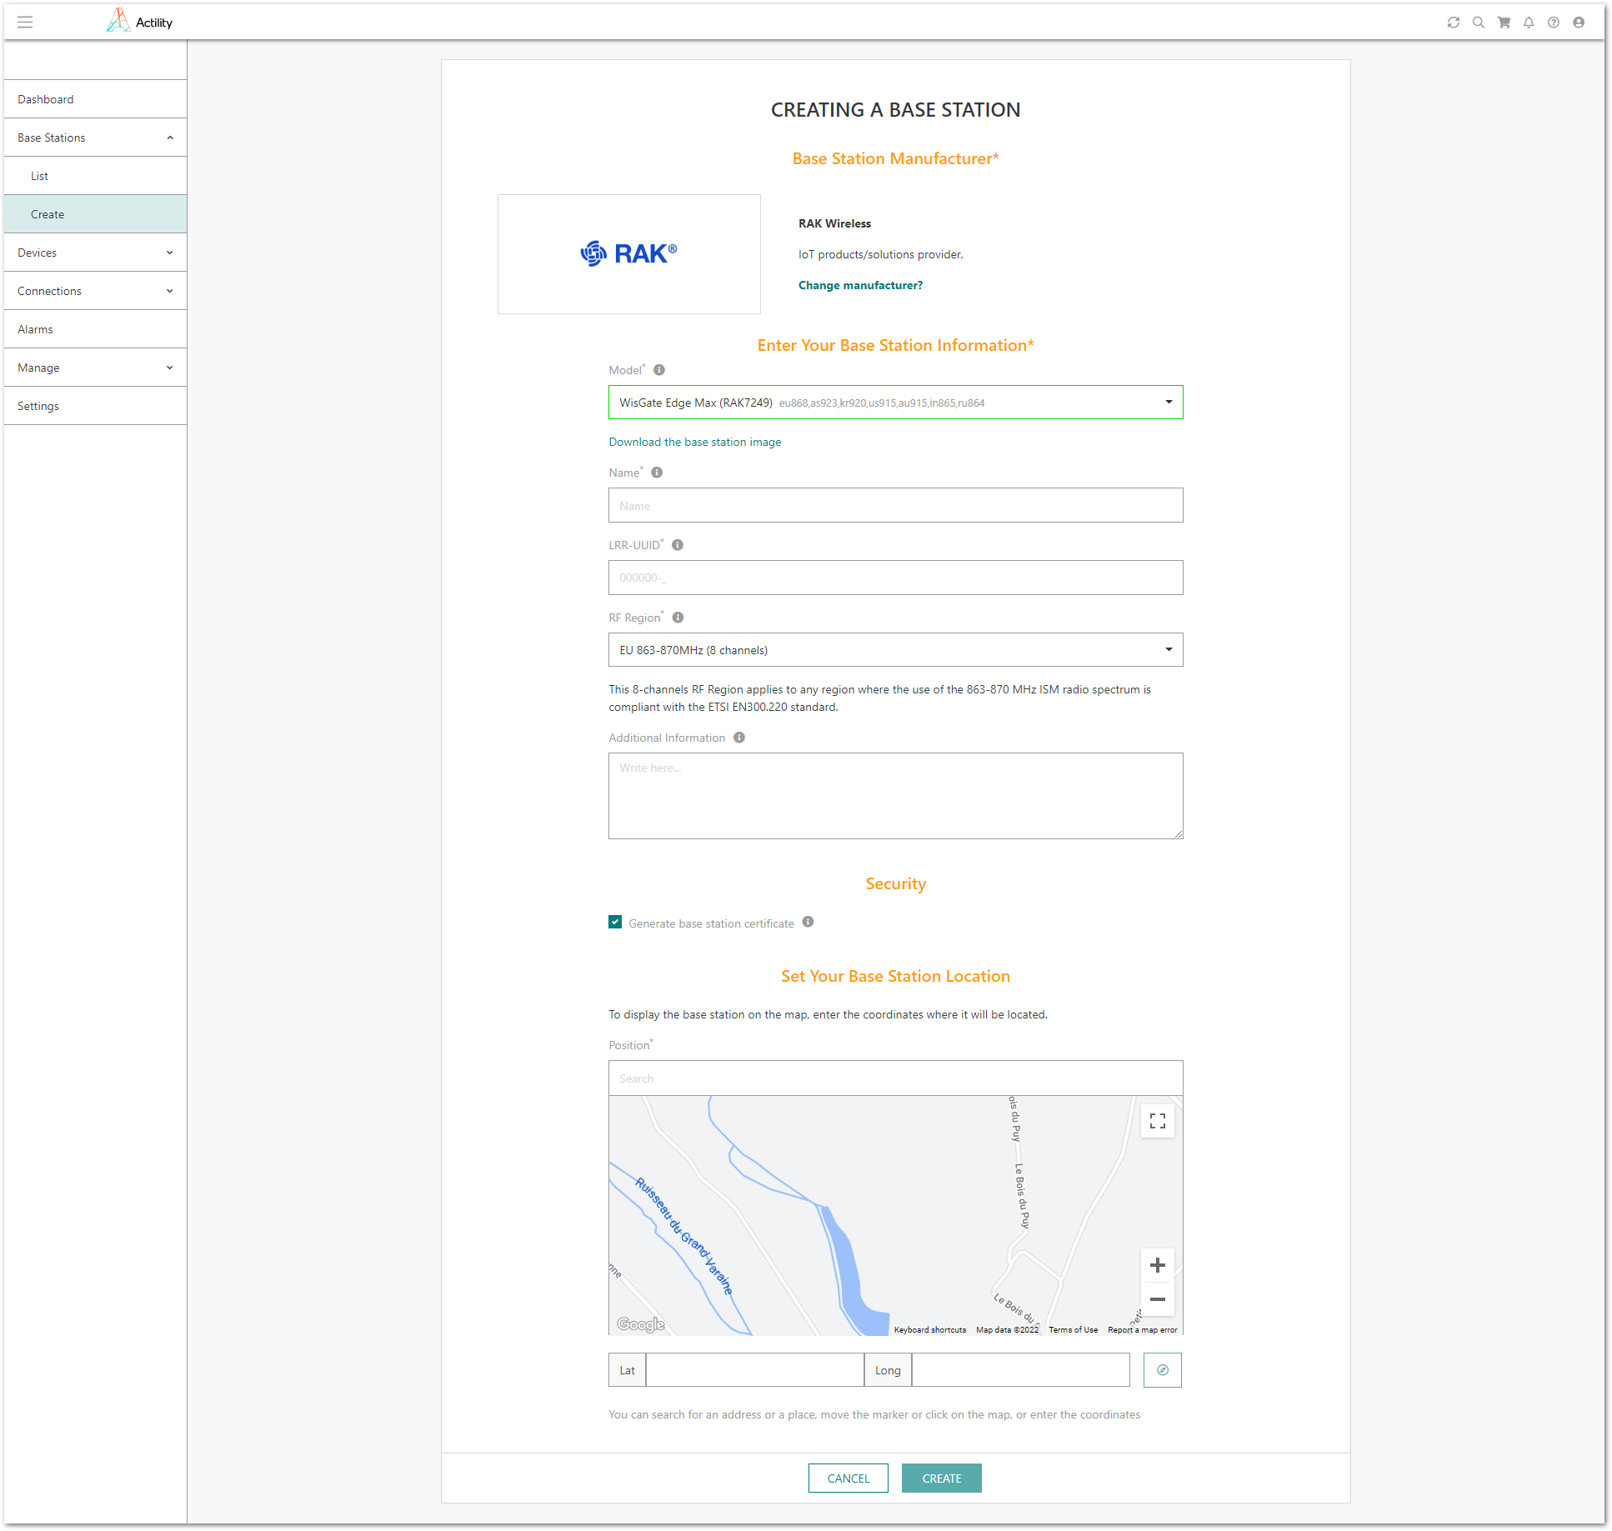
Task: Show the LRR-UUID info tooltip
Action: click(x=678, y=544)
